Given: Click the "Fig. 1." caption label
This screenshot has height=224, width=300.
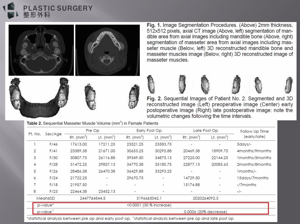Looking at the screenshot, I should coord(154,25).
